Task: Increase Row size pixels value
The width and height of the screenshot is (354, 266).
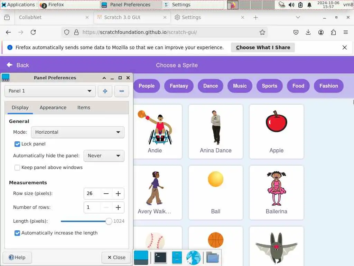Action: (118, 194)
